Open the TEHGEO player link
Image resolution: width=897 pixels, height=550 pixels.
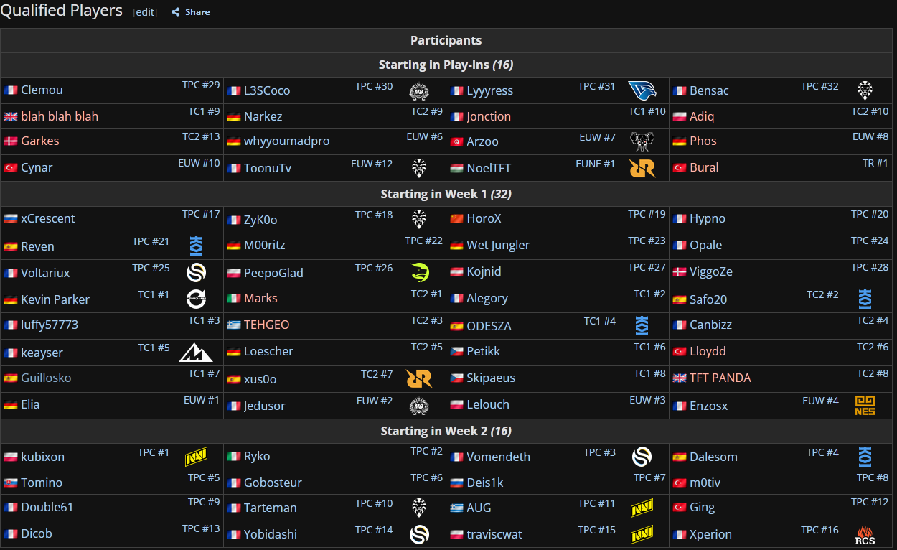(266, 325)
